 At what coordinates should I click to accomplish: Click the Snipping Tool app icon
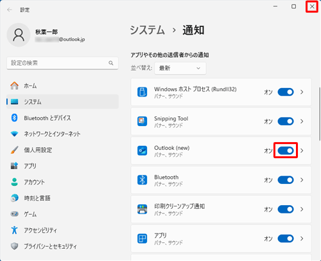tap(142, 122)
